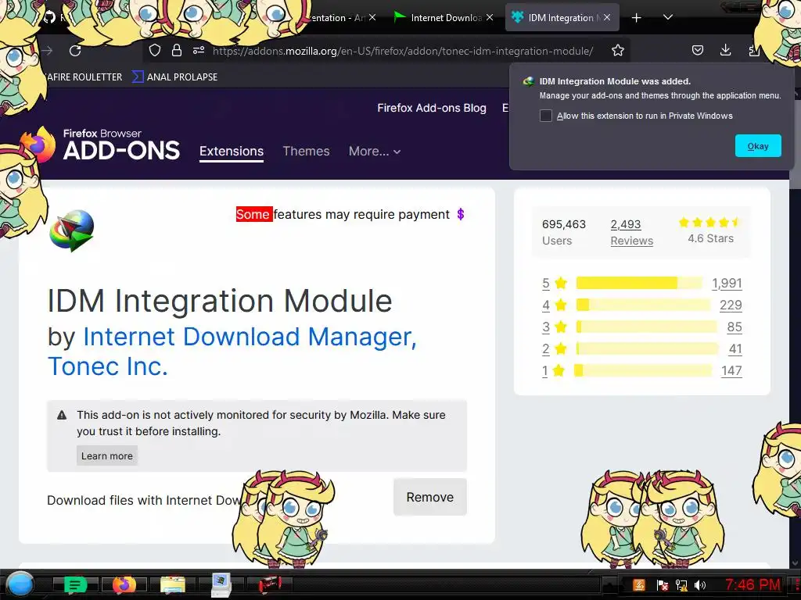Click the Okay button in the notification
This screenshot has height=600, width=801.
(x=758, y=146)
